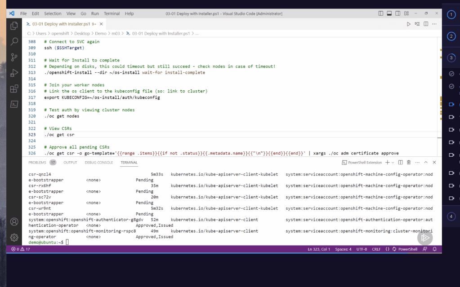460x287 pixels.
Task: Open the Run and Debug view
Action: pos(14,73)
